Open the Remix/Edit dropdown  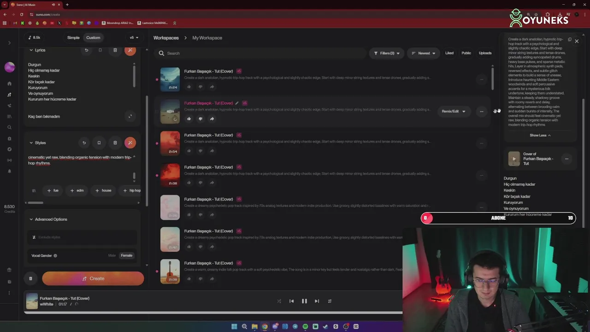tap(454, 111)
